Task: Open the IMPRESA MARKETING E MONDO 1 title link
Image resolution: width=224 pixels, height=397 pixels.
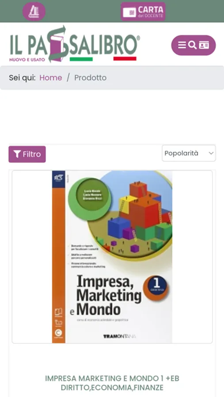Action: tap(112, 383)
